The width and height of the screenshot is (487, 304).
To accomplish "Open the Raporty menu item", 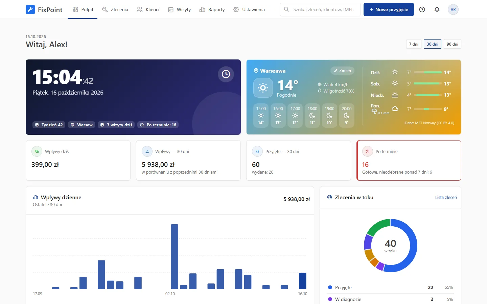I will click(x=212, y=9).
